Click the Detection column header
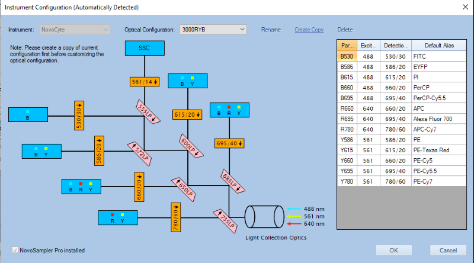This screenshot has width=474, height=263. 395,46
